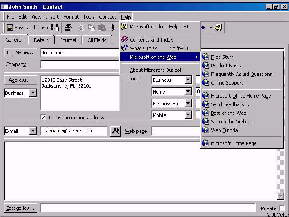
Task: Click the address book icon beside e-mail field
Action: pos(115,131)
